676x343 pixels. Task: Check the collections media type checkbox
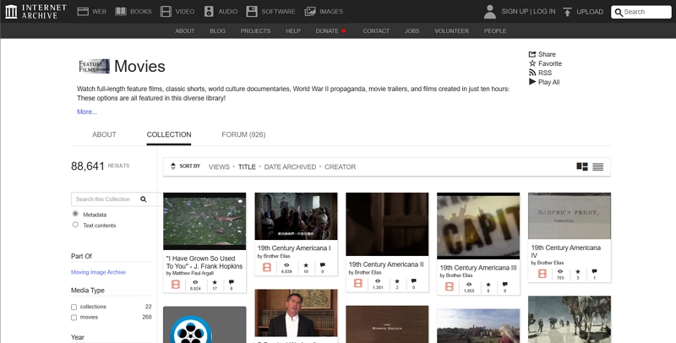point(74,307)
